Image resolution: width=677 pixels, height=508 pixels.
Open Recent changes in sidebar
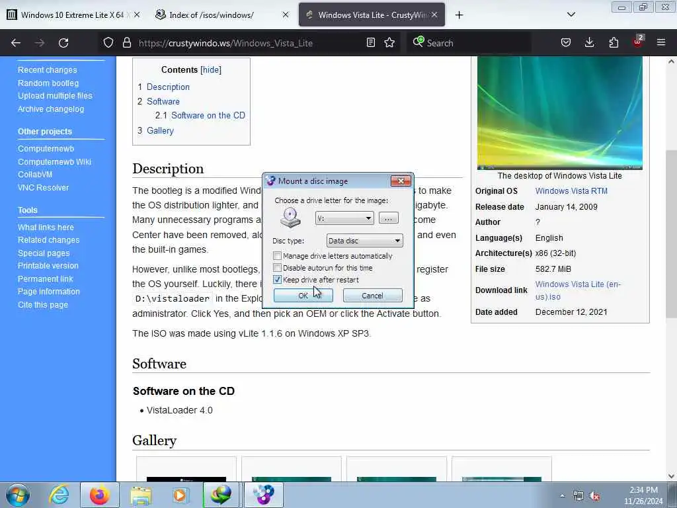(x=48, y=70)
